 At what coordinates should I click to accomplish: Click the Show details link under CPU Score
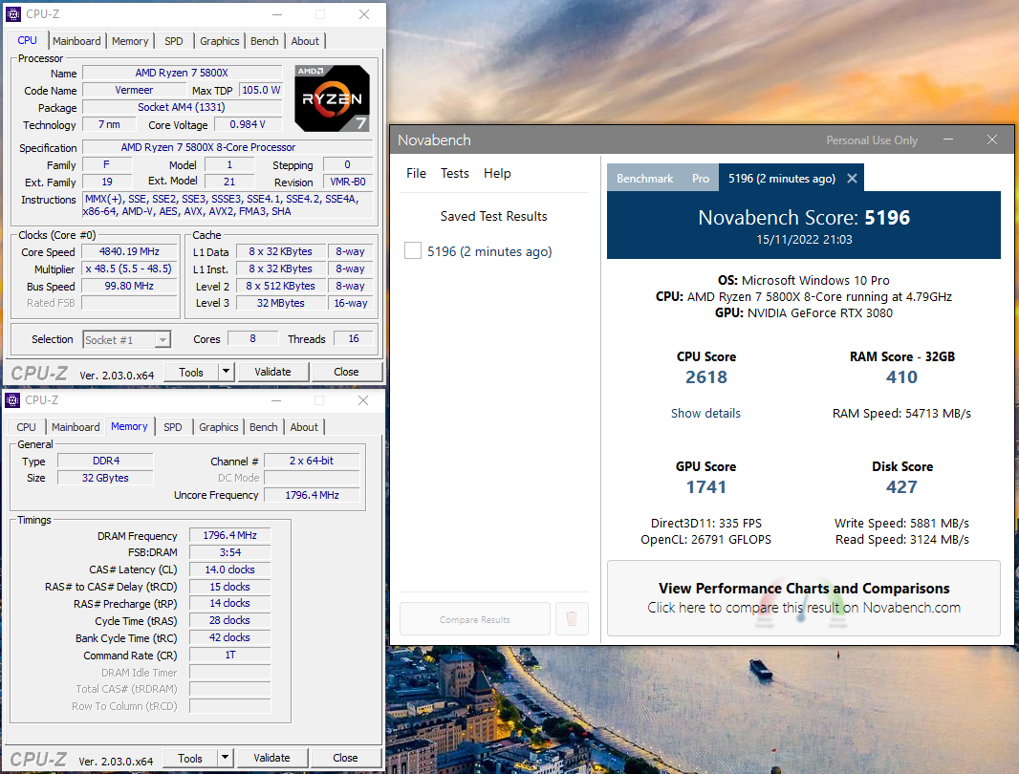[705, 413]
